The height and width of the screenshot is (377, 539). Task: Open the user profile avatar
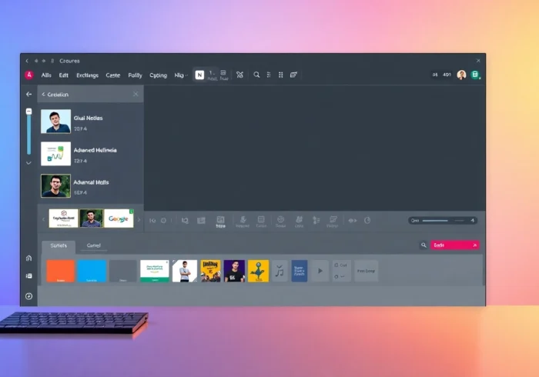tap(461, 75)
